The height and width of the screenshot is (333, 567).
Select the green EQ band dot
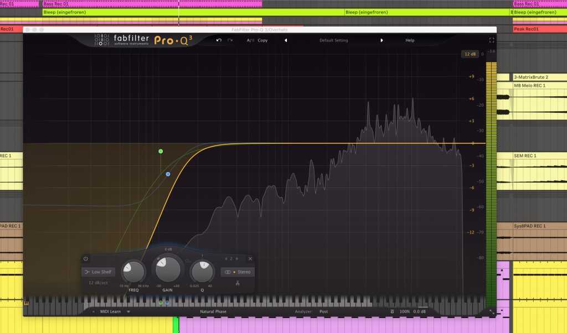tap(161, 150)
